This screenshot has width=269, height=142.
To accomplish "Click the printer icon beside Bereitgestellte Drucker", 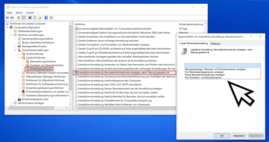I will tap(19, 46).
